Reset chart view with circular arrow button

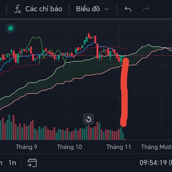click(89, 119)
